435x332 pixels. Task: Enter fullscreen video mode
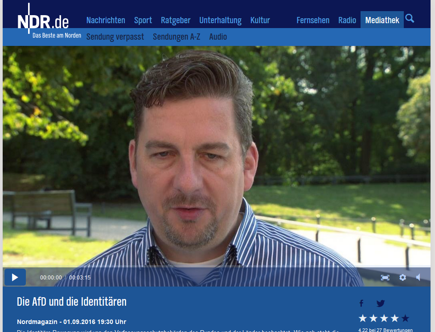385,277
